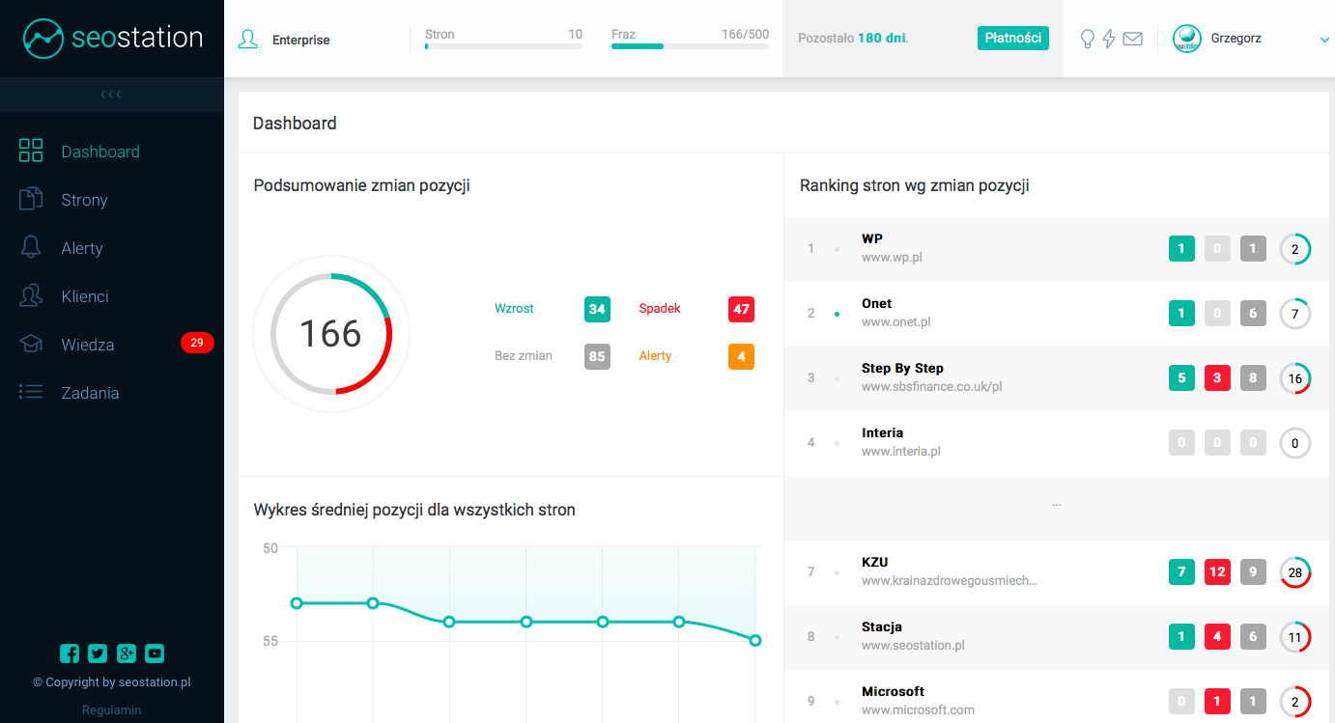Open the Regulamin link
This screenshot has width=1335, height=723.
click(111, 709)
